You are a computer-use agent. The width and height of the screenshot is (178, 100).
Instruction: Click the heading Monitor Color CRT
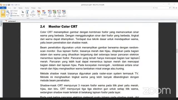(x=63, y=27)
